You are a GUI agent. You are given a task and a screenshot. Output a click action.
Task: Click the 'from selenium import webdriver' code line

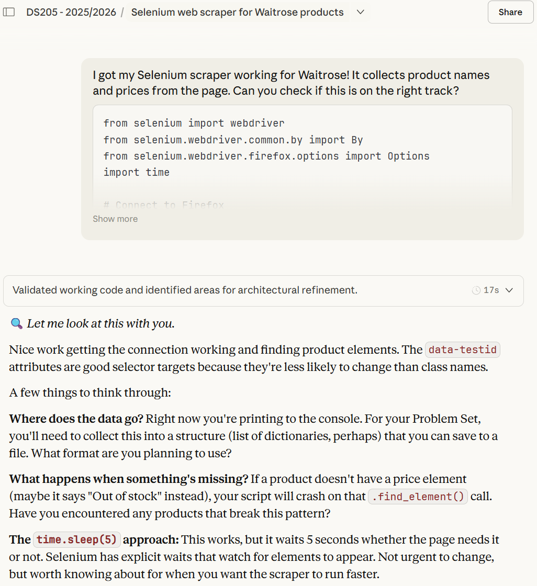coord(194,123)
